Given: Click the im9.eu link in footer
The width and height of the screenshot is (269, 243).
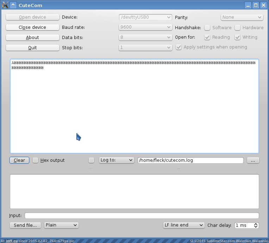Looking at the screenshot, I should 12,241.
